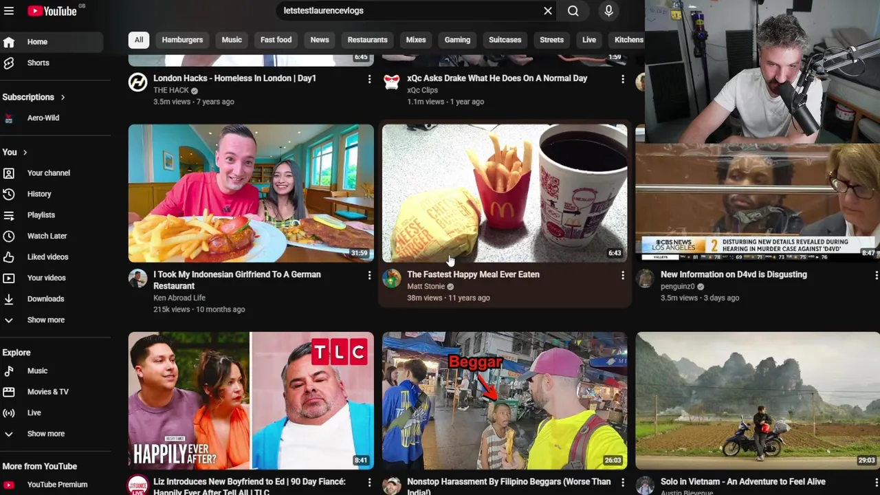Open options menu for London Hacks video
The image size is (880, 495).
pyautogui.click(x=369, y=80)
